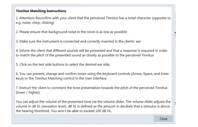Click 'Tinnitus Matching control in the User Interface' text
Screen dimensions: 198x127
pos(71,78)
